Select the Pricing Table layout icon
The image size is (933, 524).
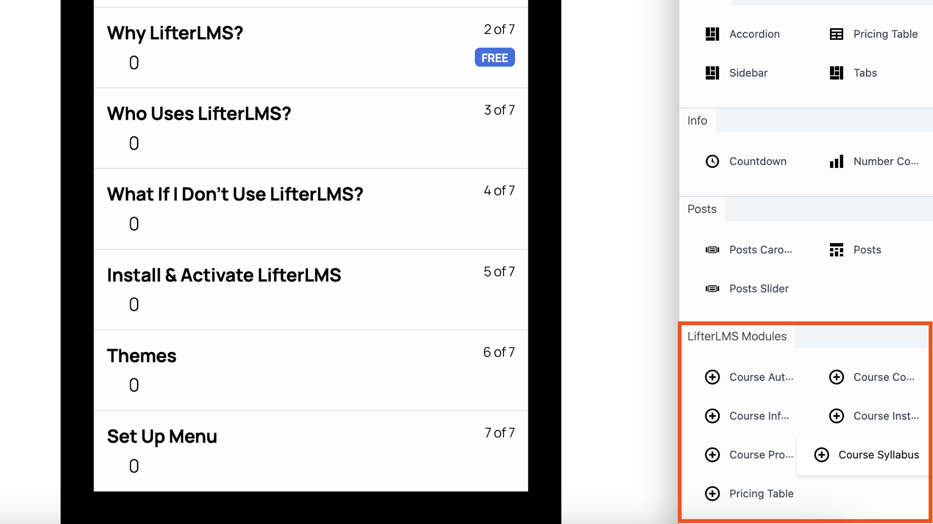(836, 34)
